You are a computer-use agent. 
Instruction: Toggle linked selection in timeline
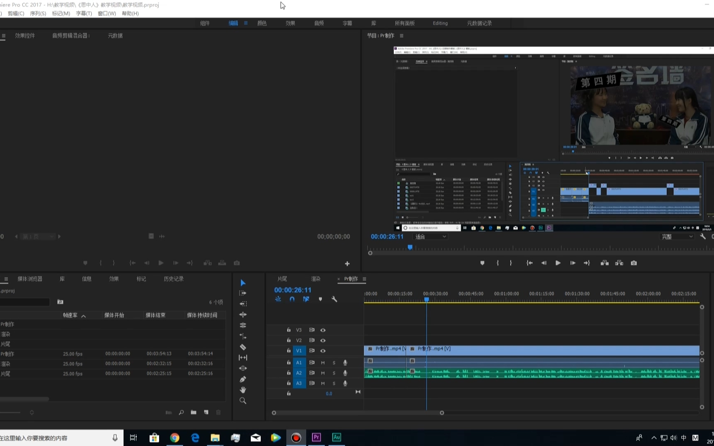tap(306, 299)
